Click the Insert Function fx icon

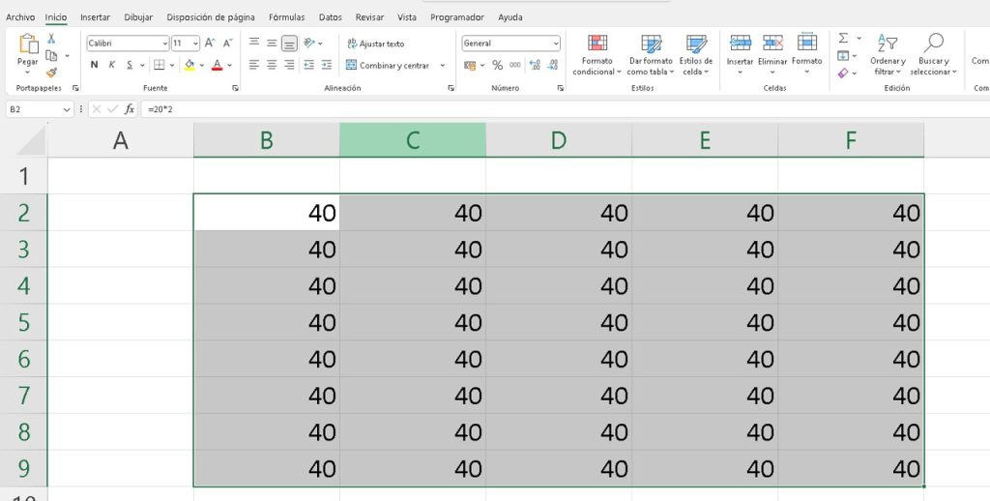click(x=130, y=109)
